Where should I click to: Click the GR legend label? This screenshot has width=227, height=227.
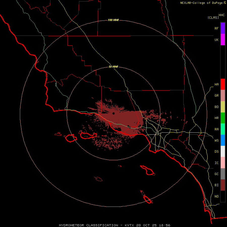pyautogui.click(x=216, y=96)
